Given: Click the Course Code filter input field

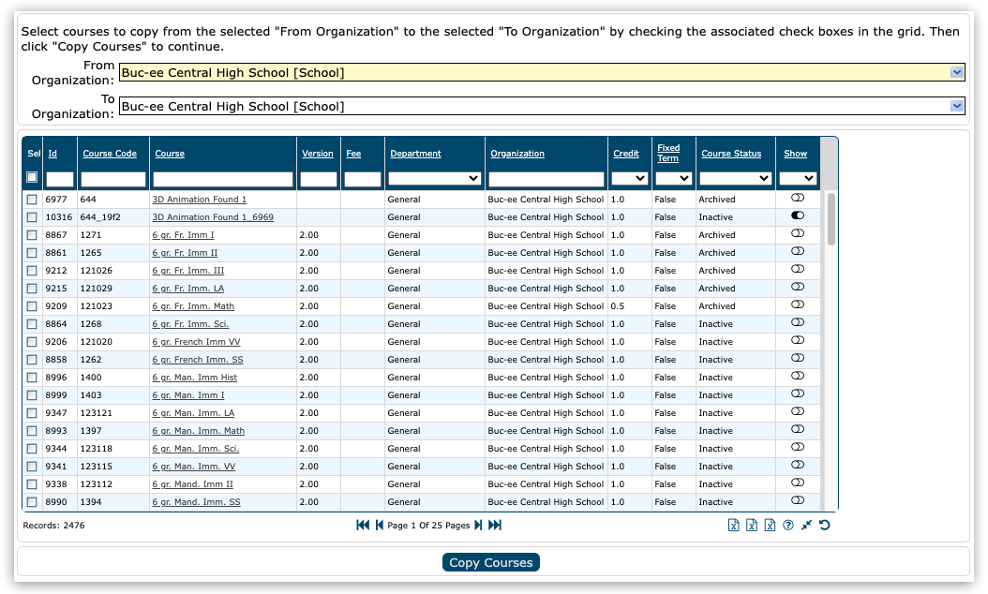Looking at the screenshot, I should pyautogui.click(x=112, y=177).
